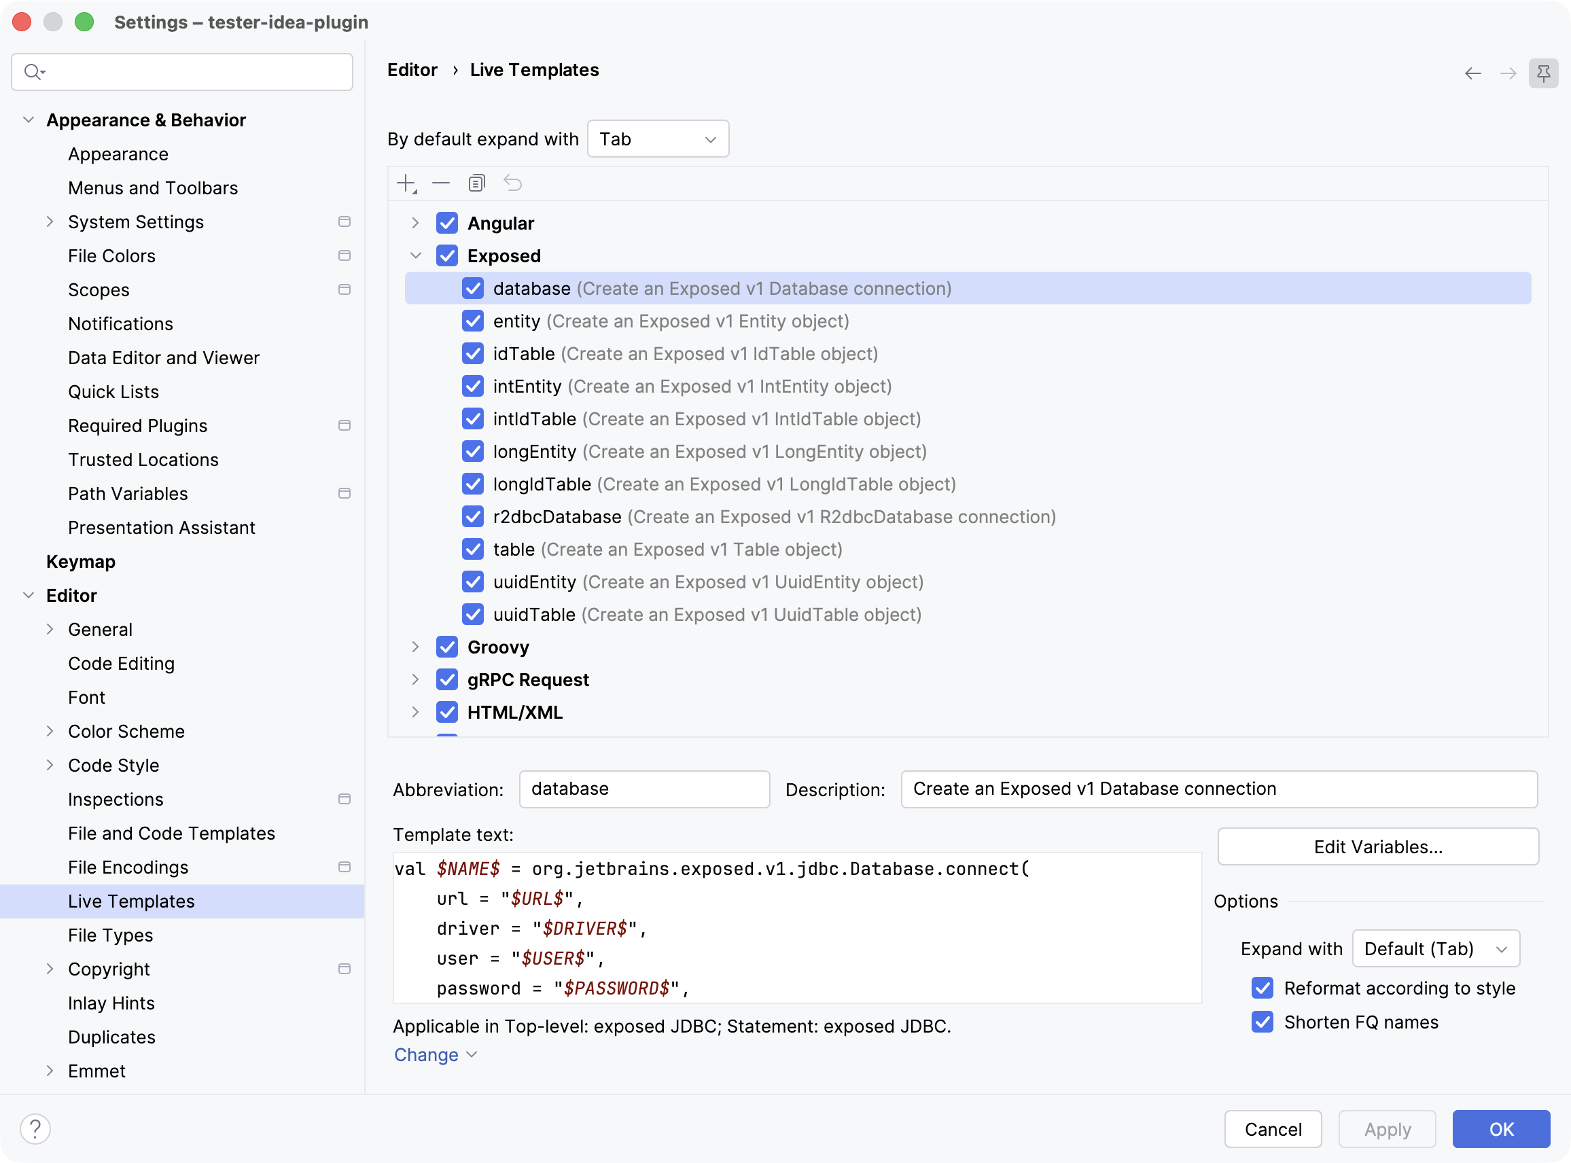Expand the Color Scheme node
This screenshot has width=1571, height=1163.
50,732
